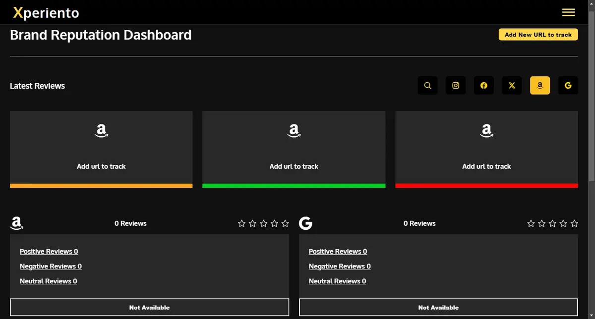Select the Amazon filter icon
595x319 pixels.
point(540,85)
